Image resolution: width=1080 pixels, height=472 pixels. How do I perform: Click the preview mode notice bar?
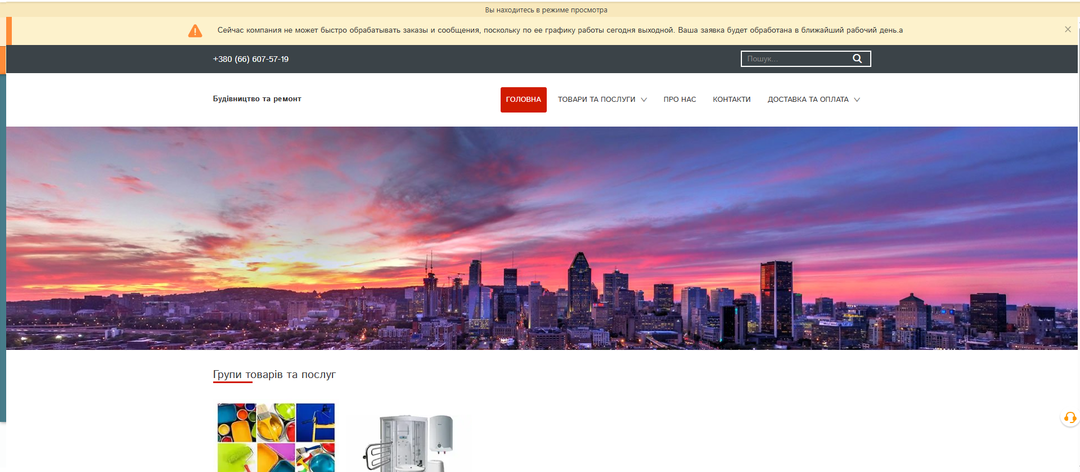[546, 10]
